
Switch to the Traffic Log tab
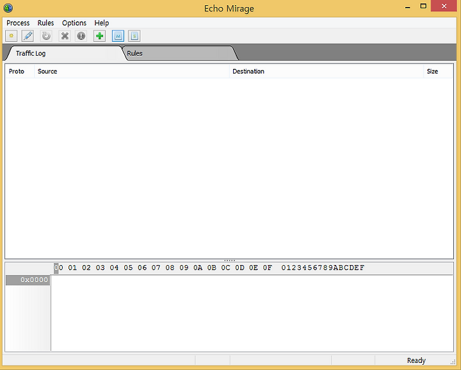point(65,53)
